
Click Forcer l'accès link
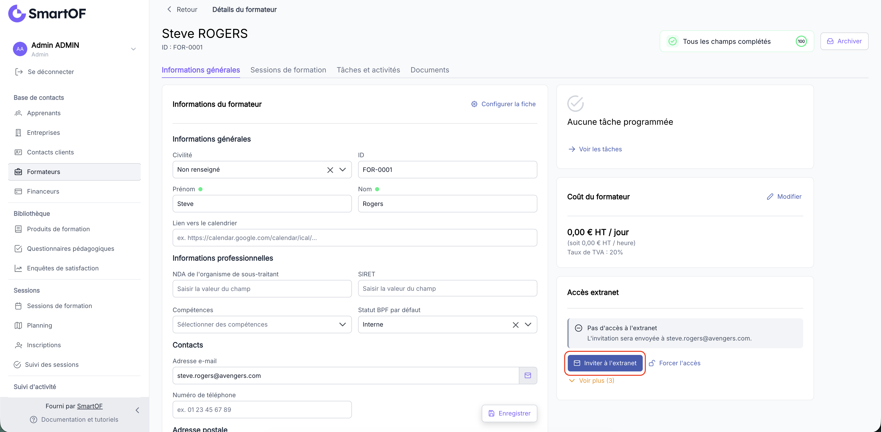pyautogui.click(x=675, y=363)
